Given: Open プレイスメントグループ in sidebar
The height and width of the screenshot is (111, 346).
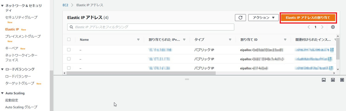Looking at the screenshot, I should click(x=23, y=37).
